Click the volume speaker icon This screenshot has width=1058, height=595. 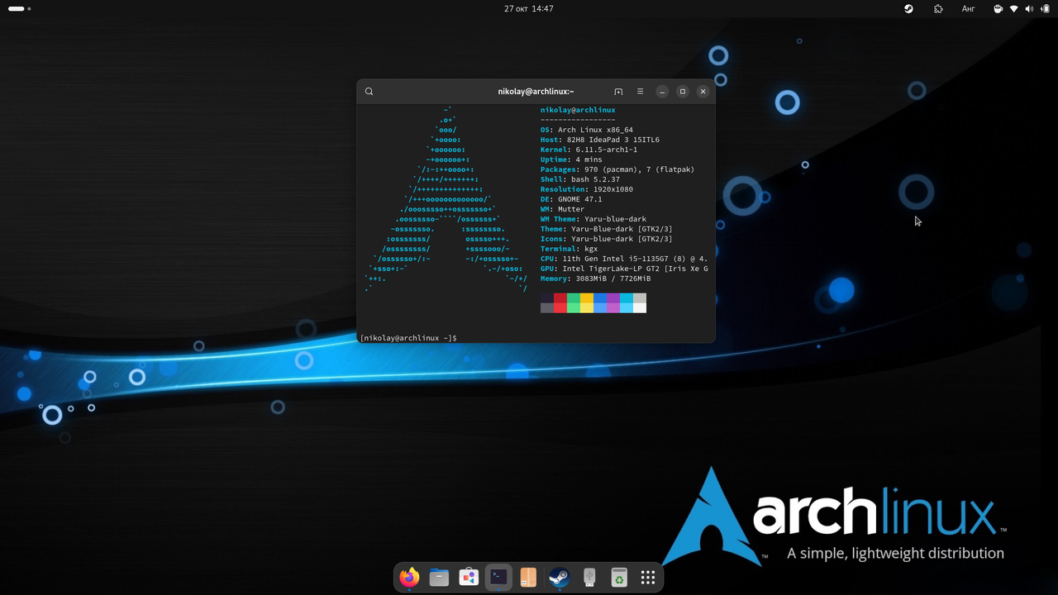click(x=1029, y=9)
